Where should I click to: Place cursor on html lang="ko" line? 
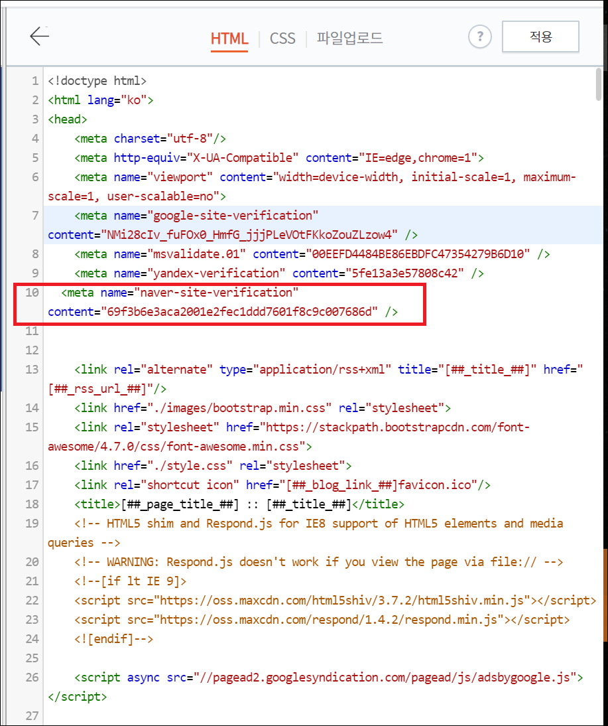(100, 100)
